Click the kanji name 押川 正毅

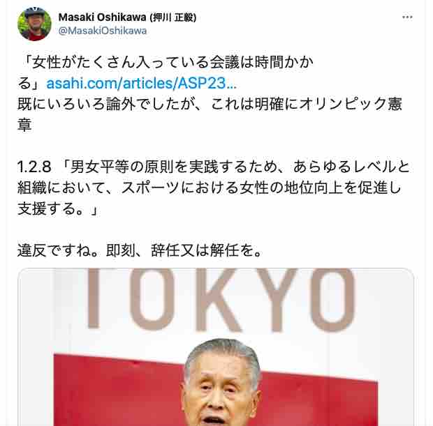[x=173, y=17]
